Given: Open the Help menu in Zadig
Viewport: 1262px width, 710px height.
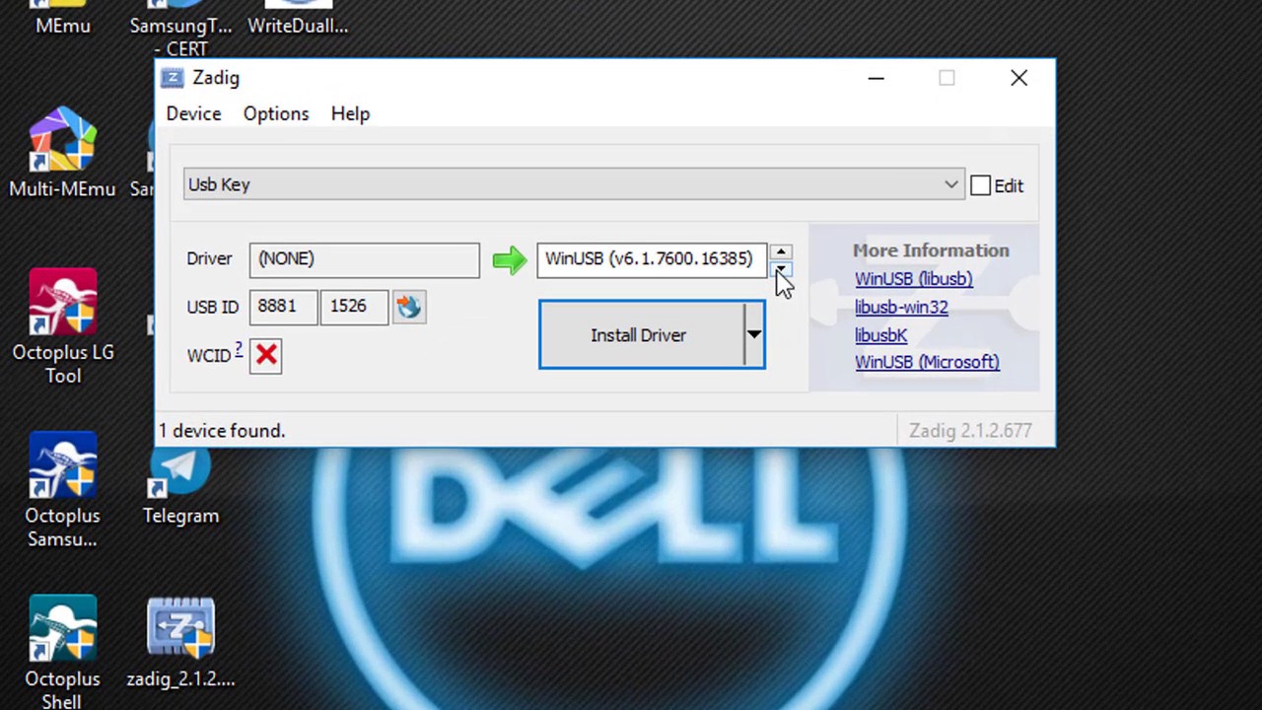Looking at the screenshot, I should tap(350, 113).
